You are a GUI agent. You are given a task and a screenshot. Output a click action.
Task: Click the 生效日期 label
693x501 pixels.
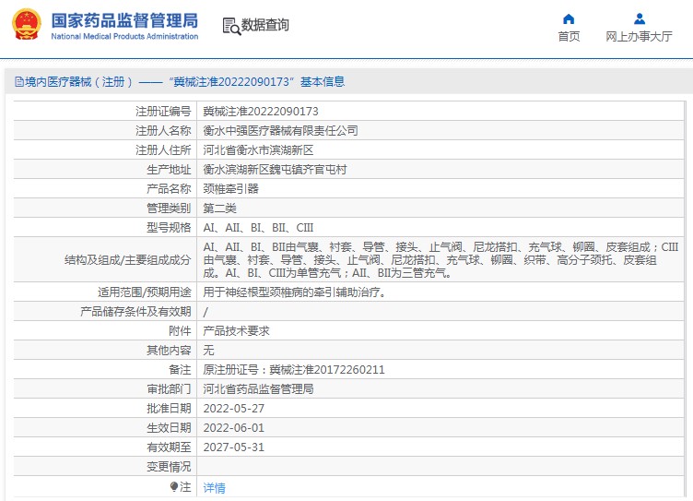pyautogui.click(x=169, y=428)
